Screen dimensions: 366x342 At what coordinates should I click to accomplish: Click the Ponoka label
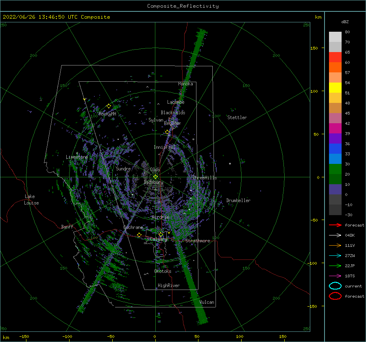coord(185,84)
